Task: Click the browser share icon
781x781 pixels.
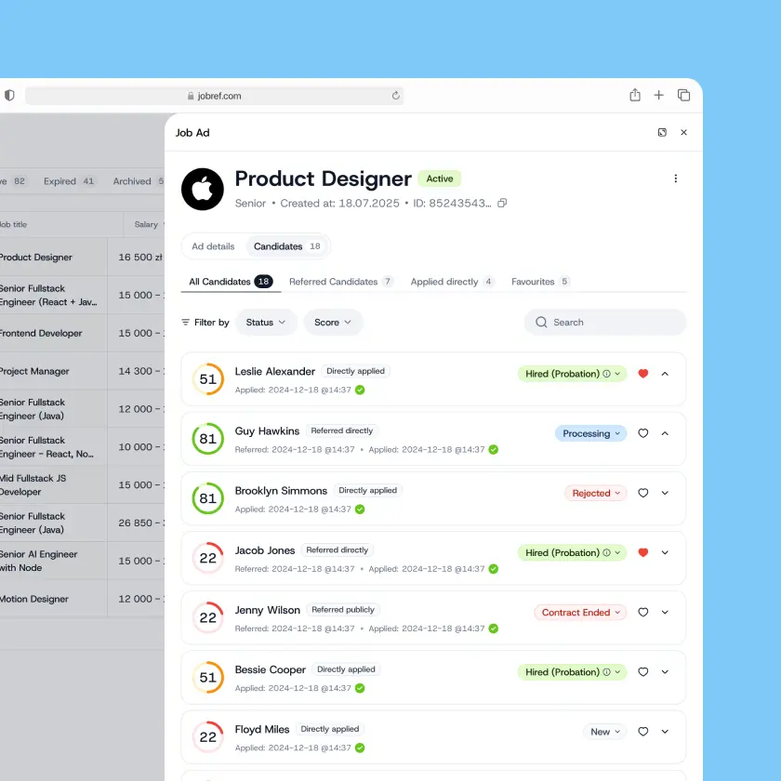Action: pyautogui.click(x=635, y=95)
